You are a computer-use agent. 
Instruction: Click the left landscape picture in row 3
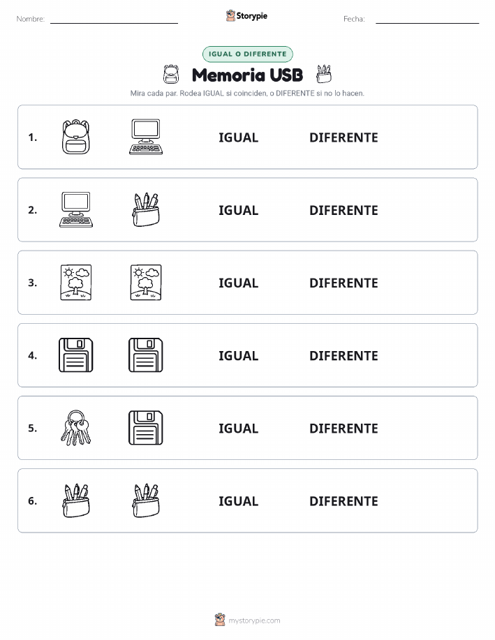(x=76, y=283)
